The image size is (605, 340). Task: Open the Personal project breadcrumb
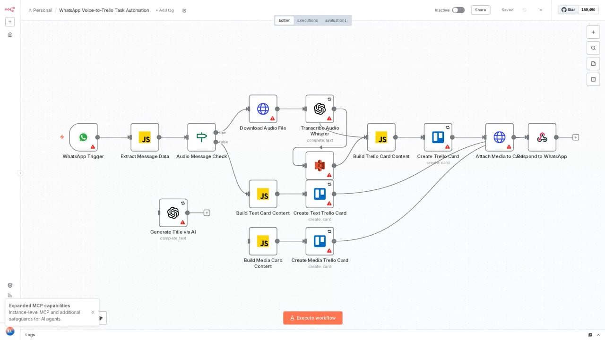click(x=40, y=10)
